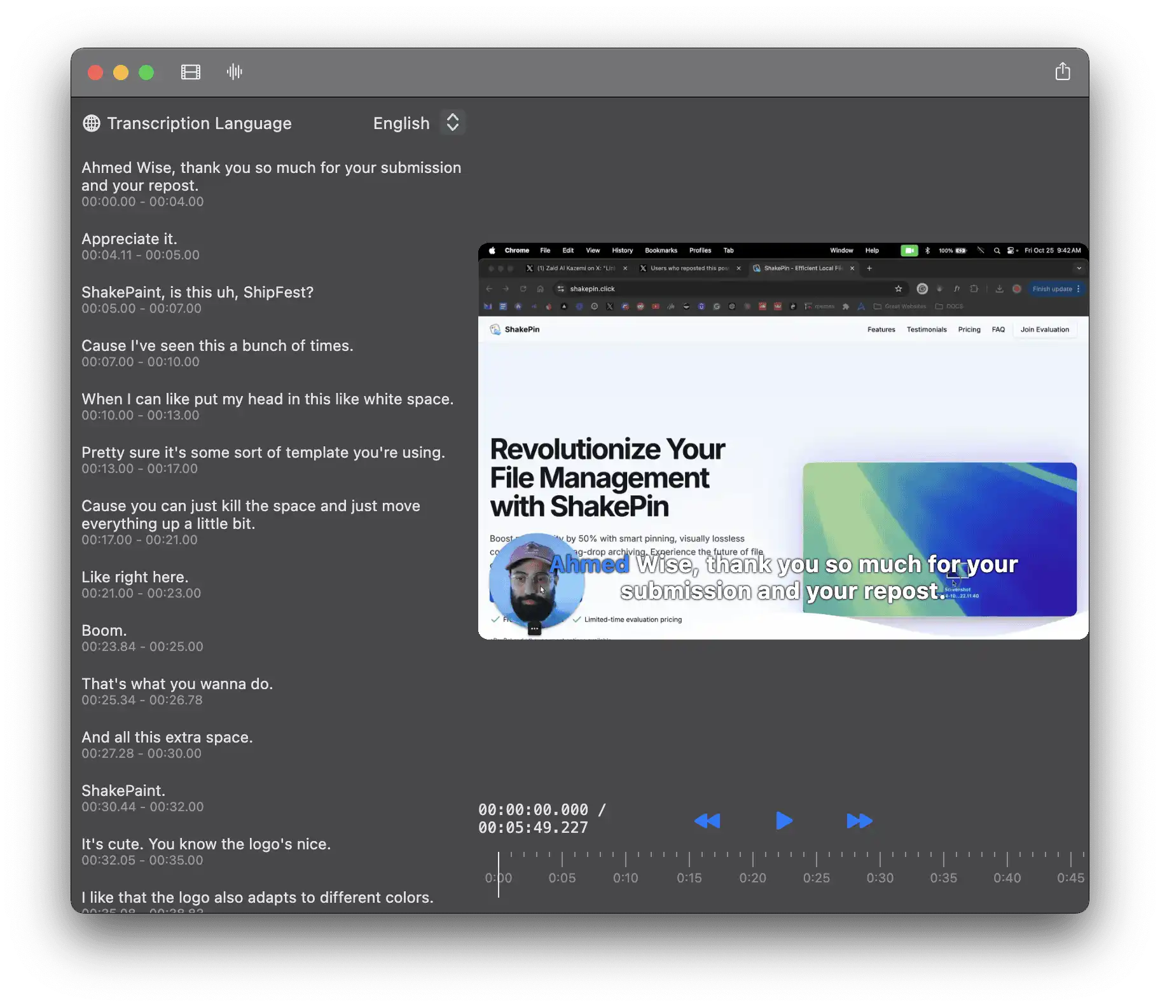This screenshot has width=1160, height=1007.
Task: Select line 'Cause I've seen this a bunch of times.'
Action: (217, 346)
